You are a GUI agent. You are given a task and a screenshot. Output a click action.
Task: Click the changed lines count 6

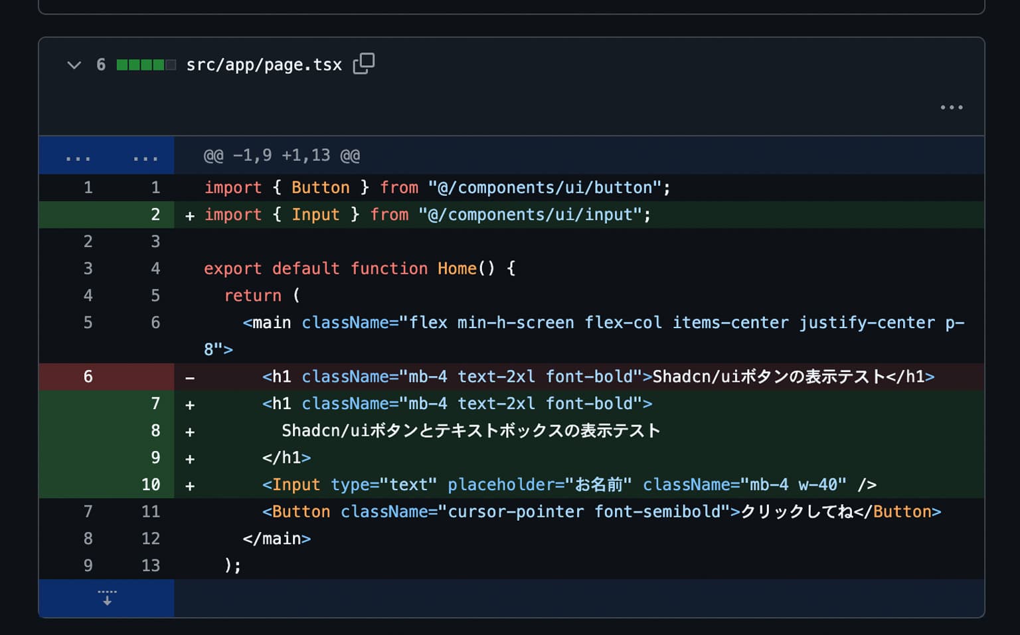point(101,65)
